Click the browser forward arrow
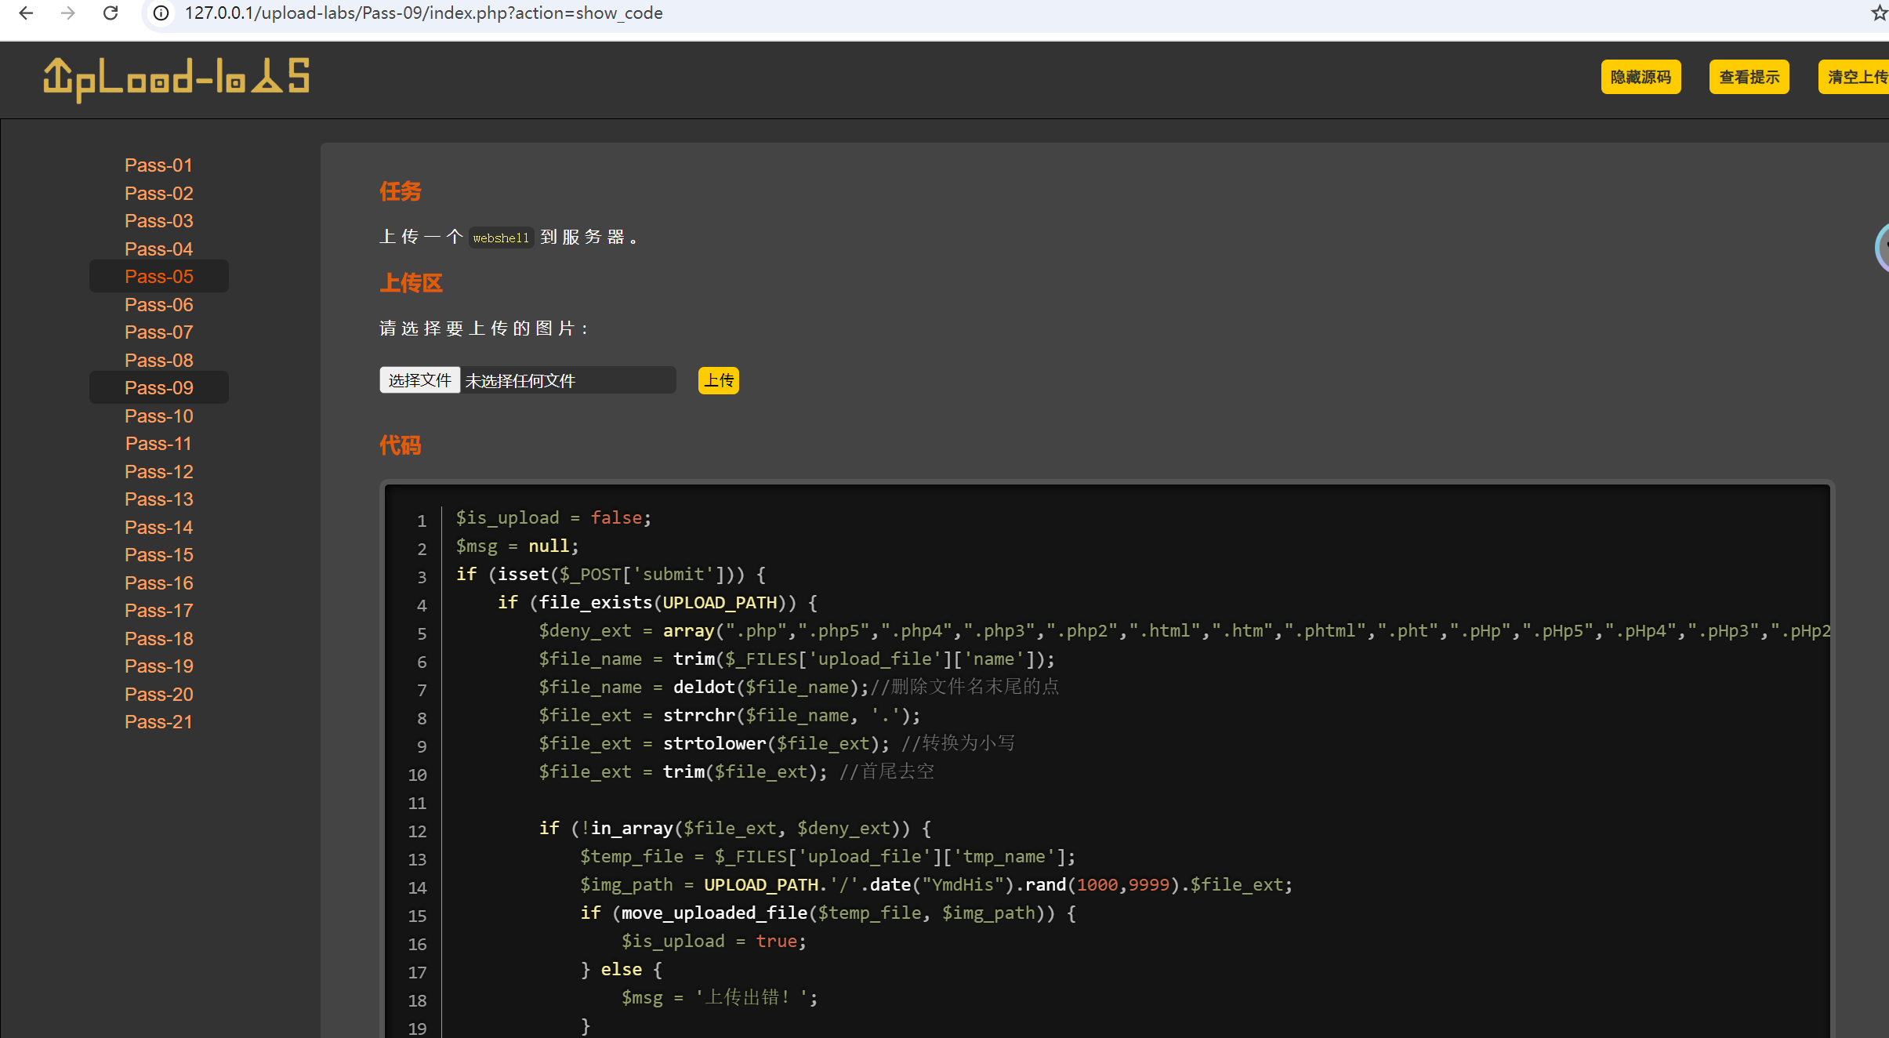 tap(68, 13)
